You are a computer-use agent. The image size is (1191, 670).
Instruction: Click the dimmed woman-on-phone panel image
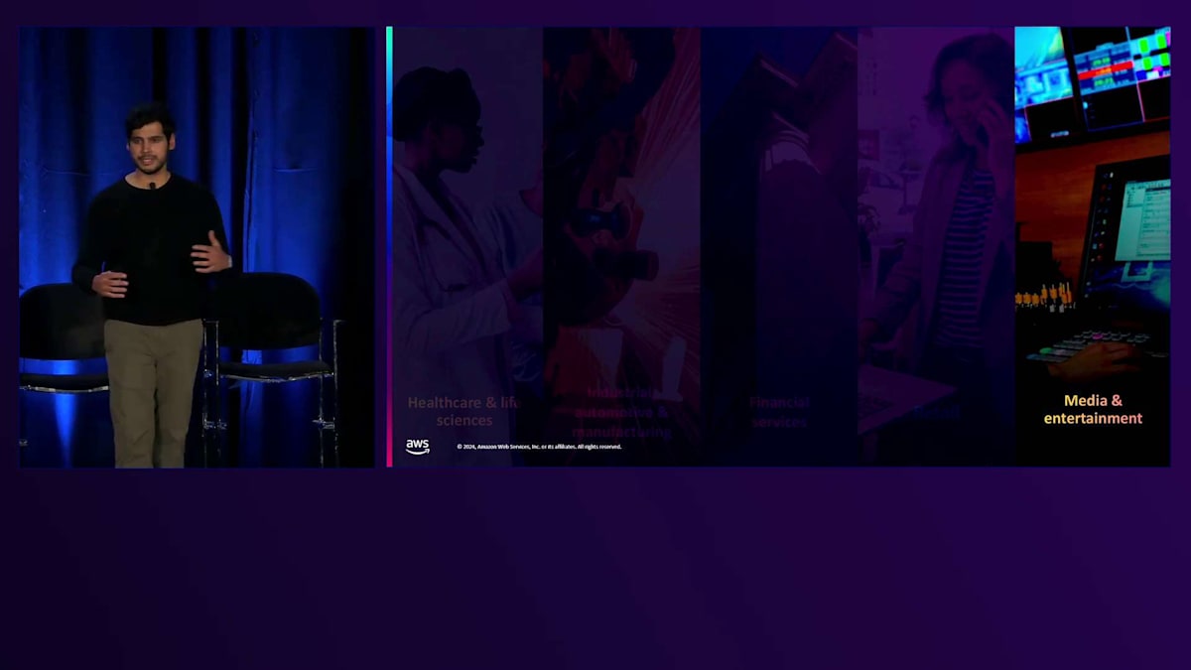pos(936,246)
